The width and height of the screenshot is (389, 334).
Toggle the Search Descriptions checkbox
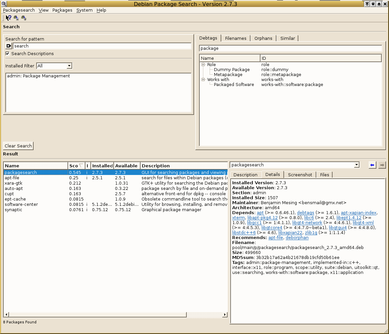tap(7, 53)
